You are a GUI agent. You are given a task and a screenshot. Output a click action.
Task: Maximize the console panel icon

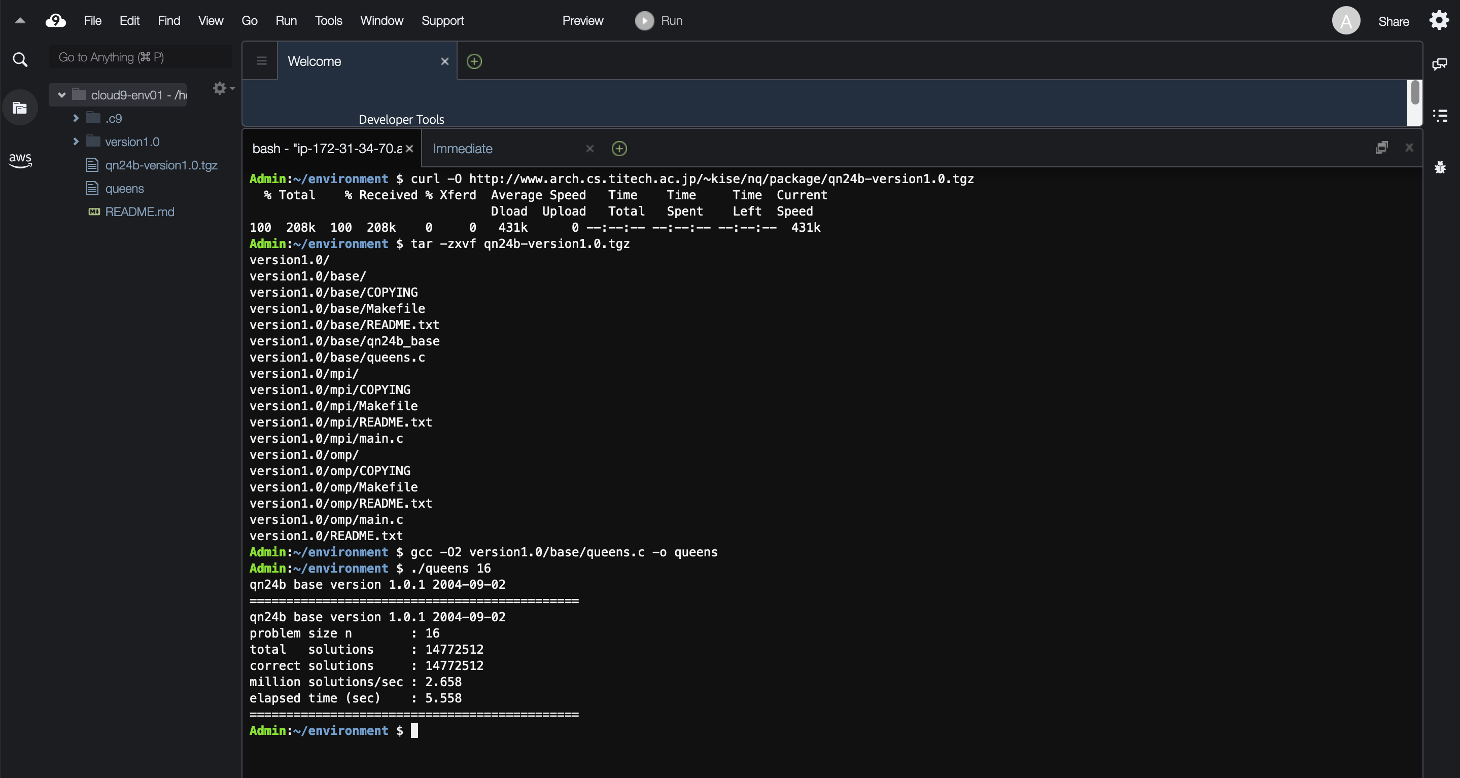point(1382,148)
